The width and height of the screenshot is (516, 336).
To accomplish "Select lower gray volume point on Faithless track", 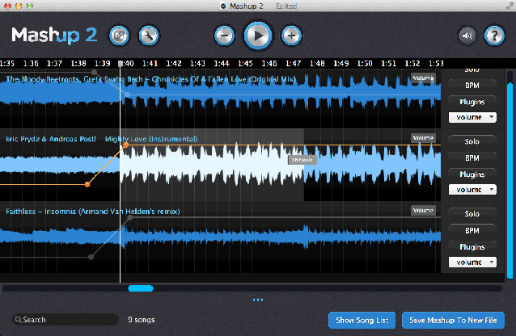I will pyautogui.click(x=91, y=257).
